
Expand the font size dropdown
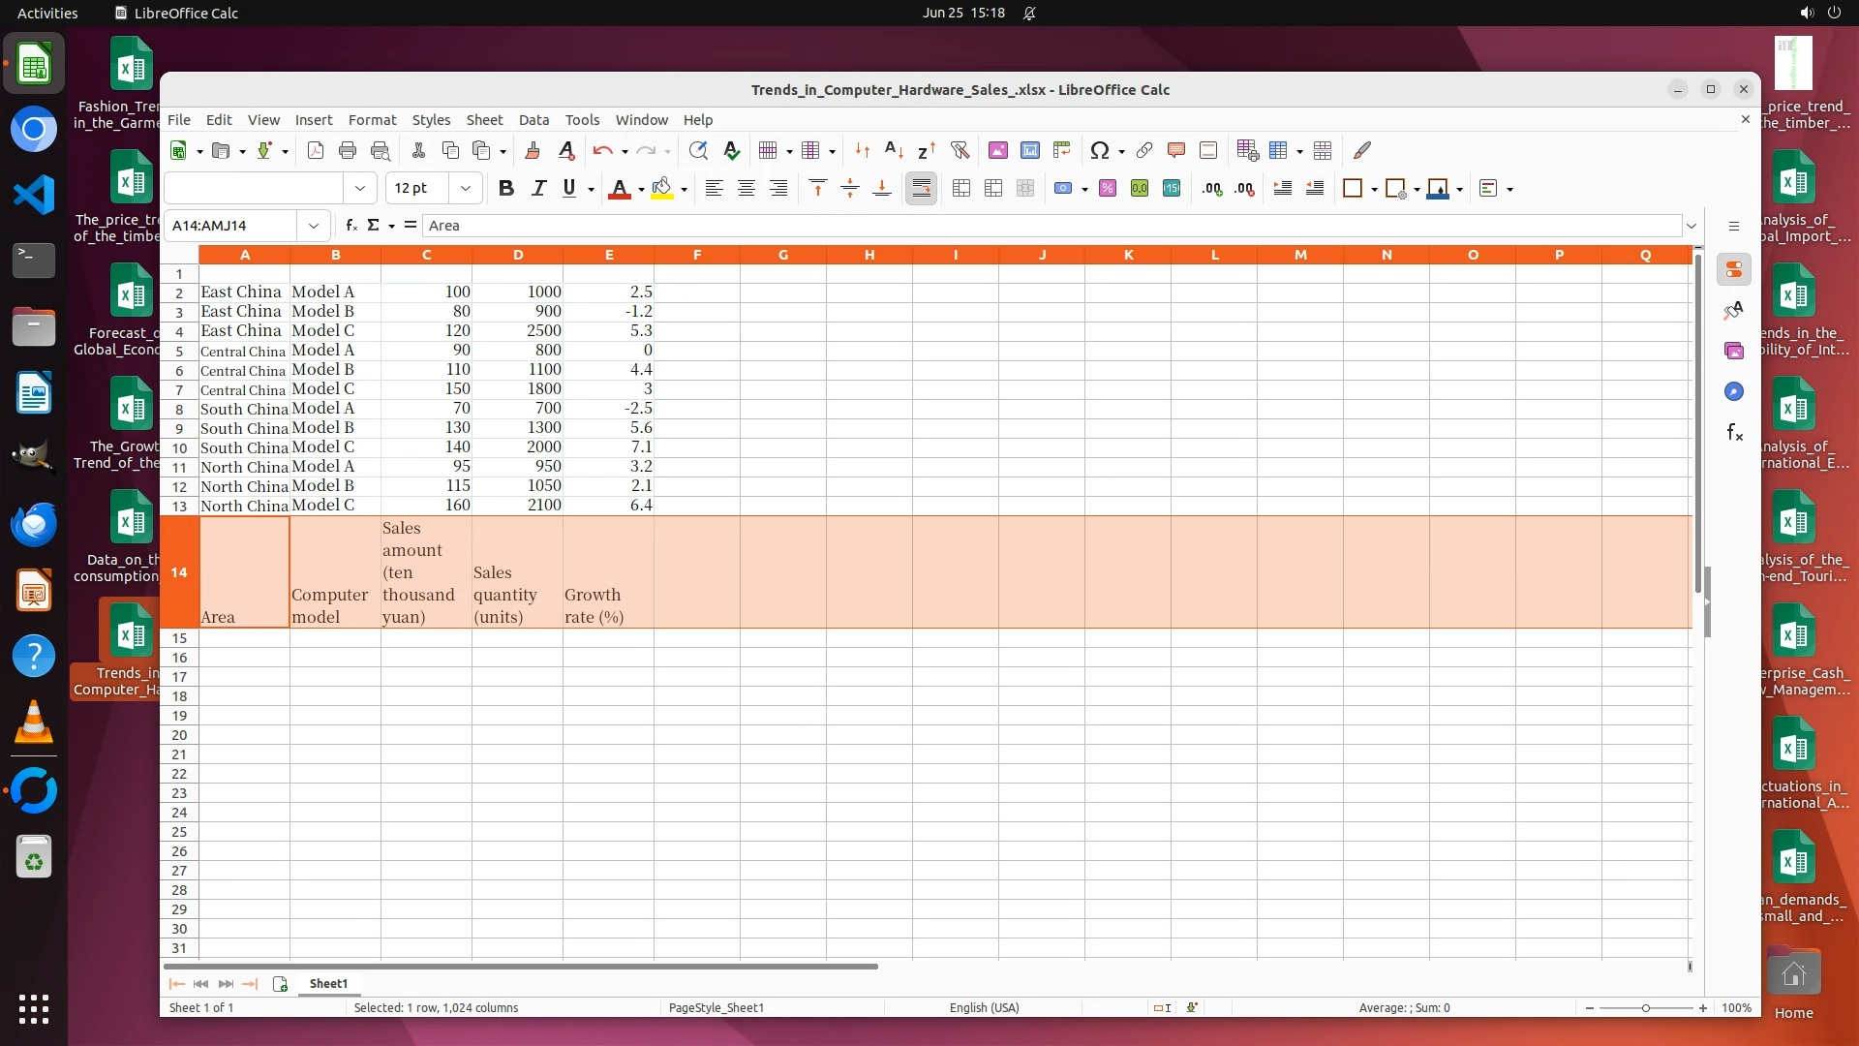coord(466,189)
